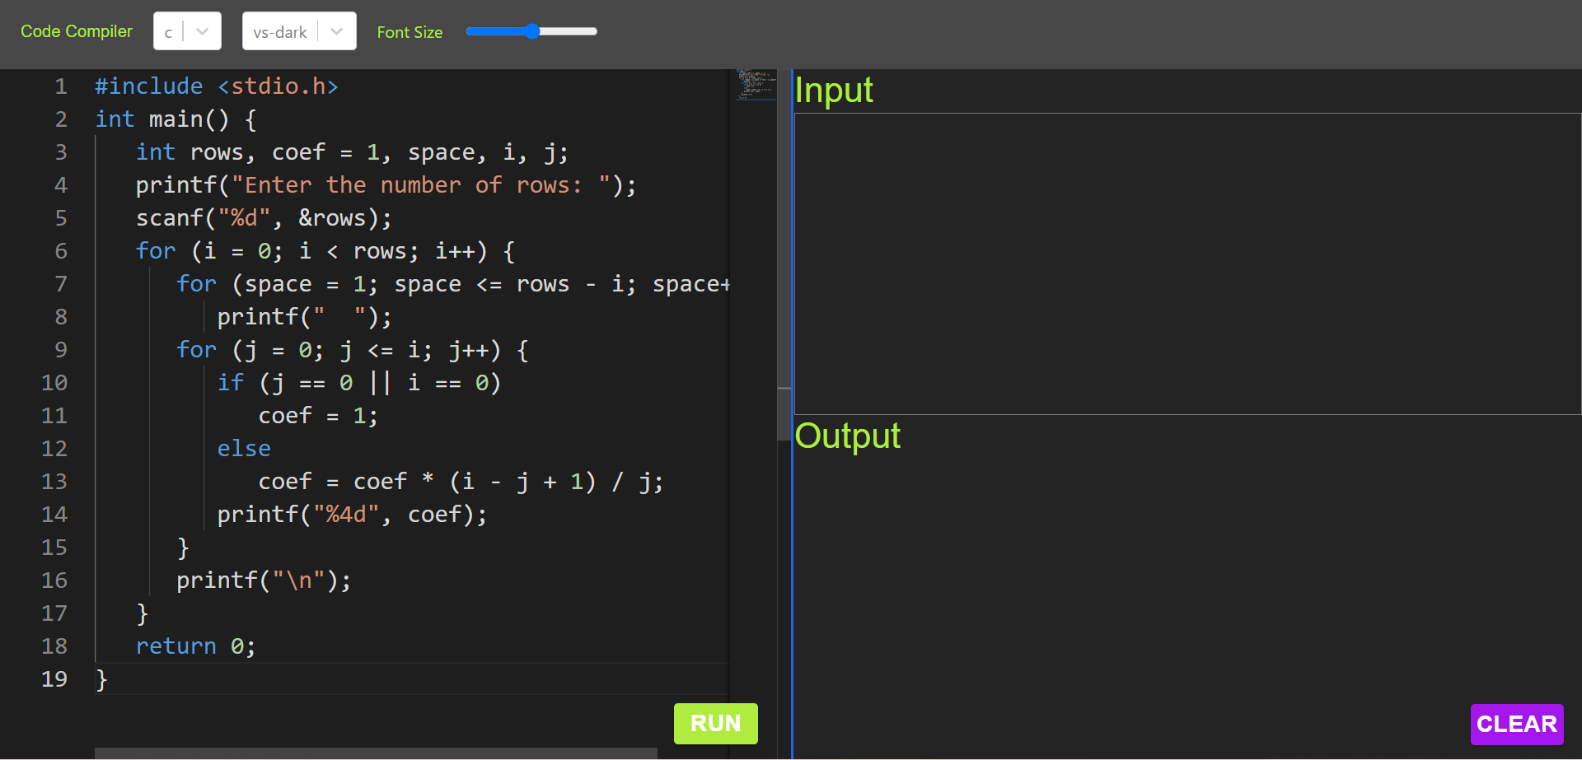The height and width of the screenshot is (760, 1582).
Task: Click inside the Output panel
Action: point(1186,576)
